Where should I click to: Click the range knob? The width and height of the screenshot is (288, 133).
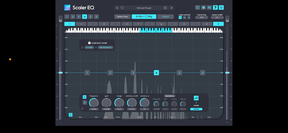coord(119,103)
